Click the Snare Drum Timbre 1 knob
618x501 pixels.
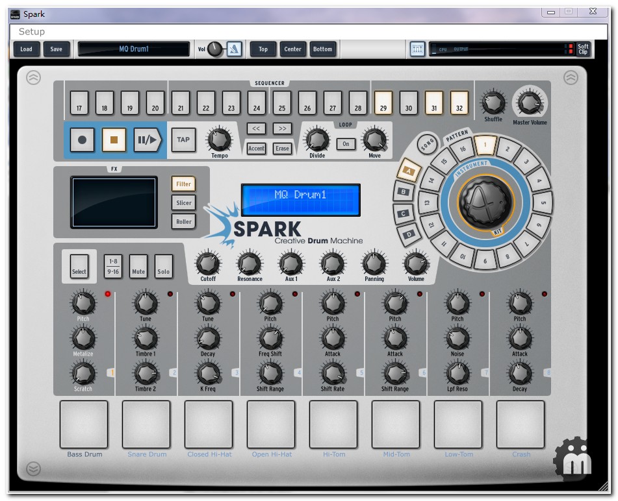click(x=146, y=337)
